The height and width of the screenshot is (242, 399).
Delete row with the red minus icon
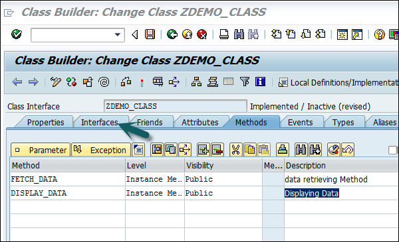(x=217, y=150)
